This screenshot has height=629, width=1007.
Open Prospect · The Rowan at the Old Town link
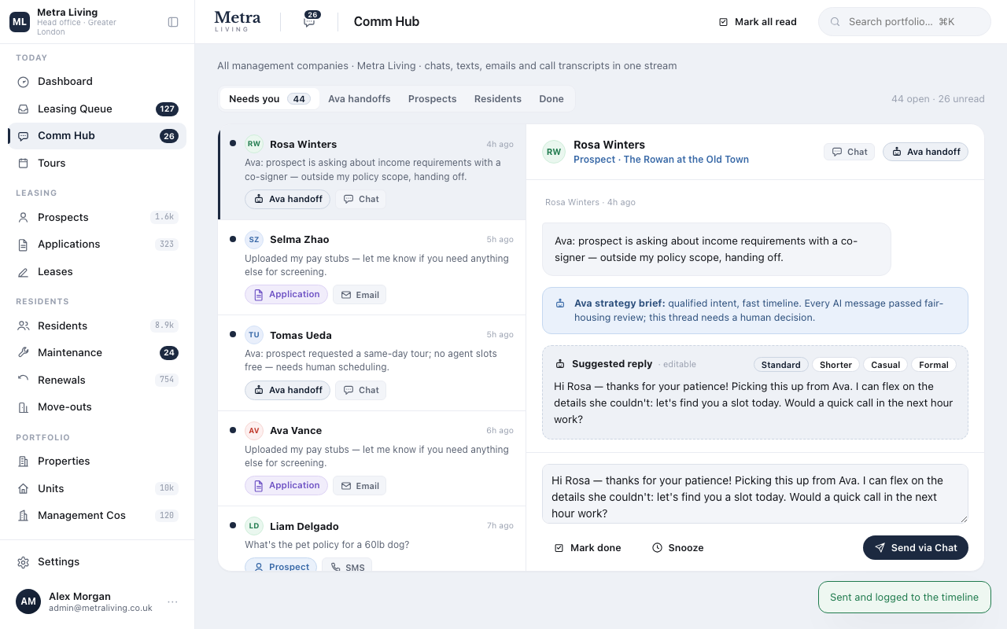pyautogui.click(x=661, y=160)
